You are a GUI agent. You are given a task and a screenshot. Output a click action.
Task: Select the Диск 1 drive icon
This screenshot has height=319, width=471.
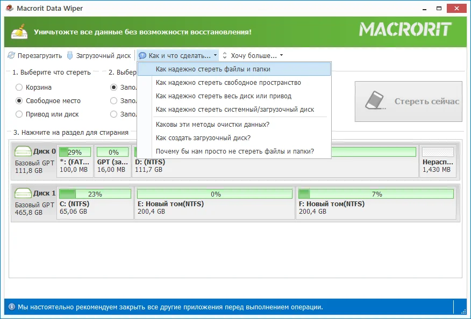[x=23, y=193]
